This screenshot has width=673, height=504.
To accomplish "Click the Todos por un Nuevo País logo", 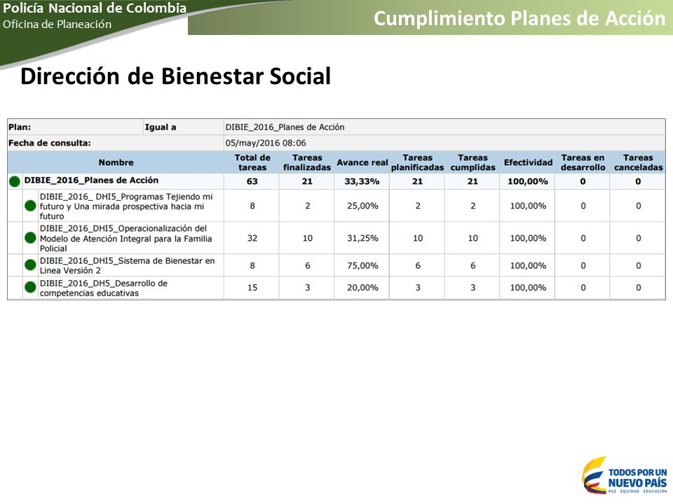I will click(x=625, y=475).
